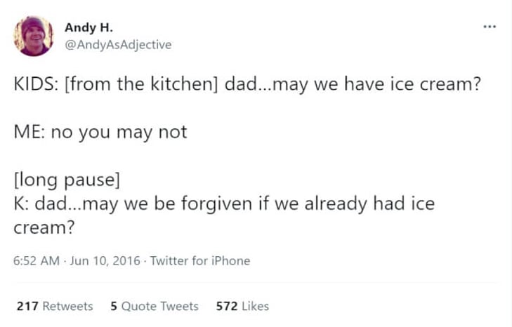Click the word 'Retweets' in the stats row
Screen dimensions: 512x327
(68, 306)
